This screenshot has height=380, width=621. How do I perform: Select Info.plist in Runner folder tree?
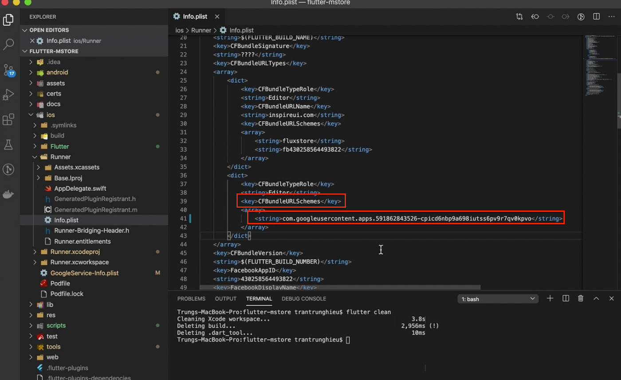(66, 220)
